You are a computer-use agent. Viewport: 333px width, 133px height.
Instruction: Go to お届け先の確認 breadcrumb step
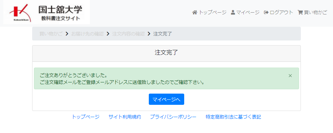[x=87, y=34]
